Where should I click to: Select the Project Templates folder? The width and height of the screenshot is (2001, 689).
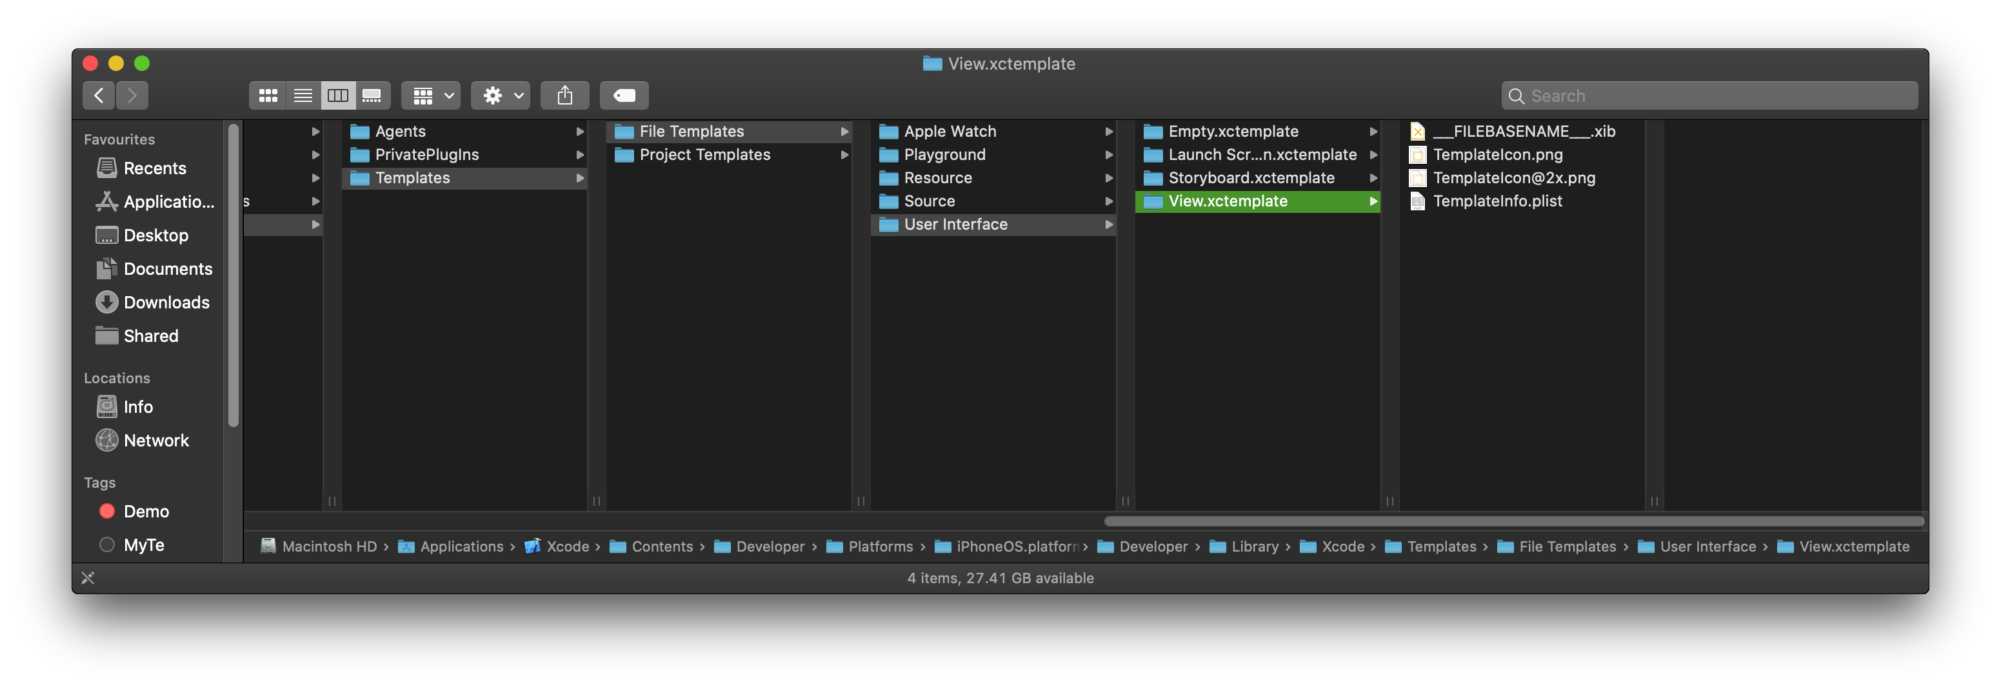704,155
